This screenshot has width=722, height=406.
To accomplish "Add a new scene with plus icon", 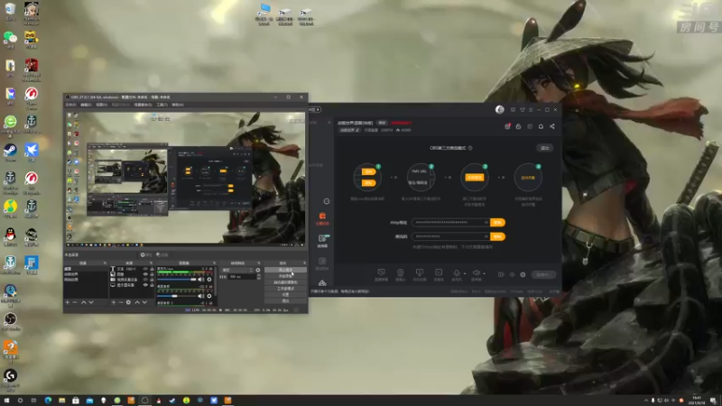I will pos(67,302).
